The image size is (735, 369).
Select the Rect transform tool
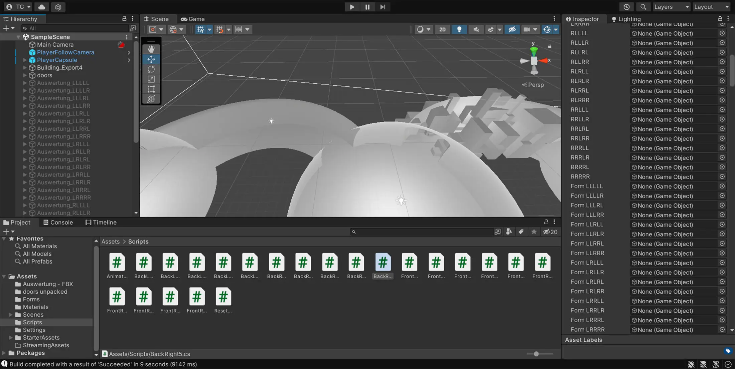click(151, 89)
